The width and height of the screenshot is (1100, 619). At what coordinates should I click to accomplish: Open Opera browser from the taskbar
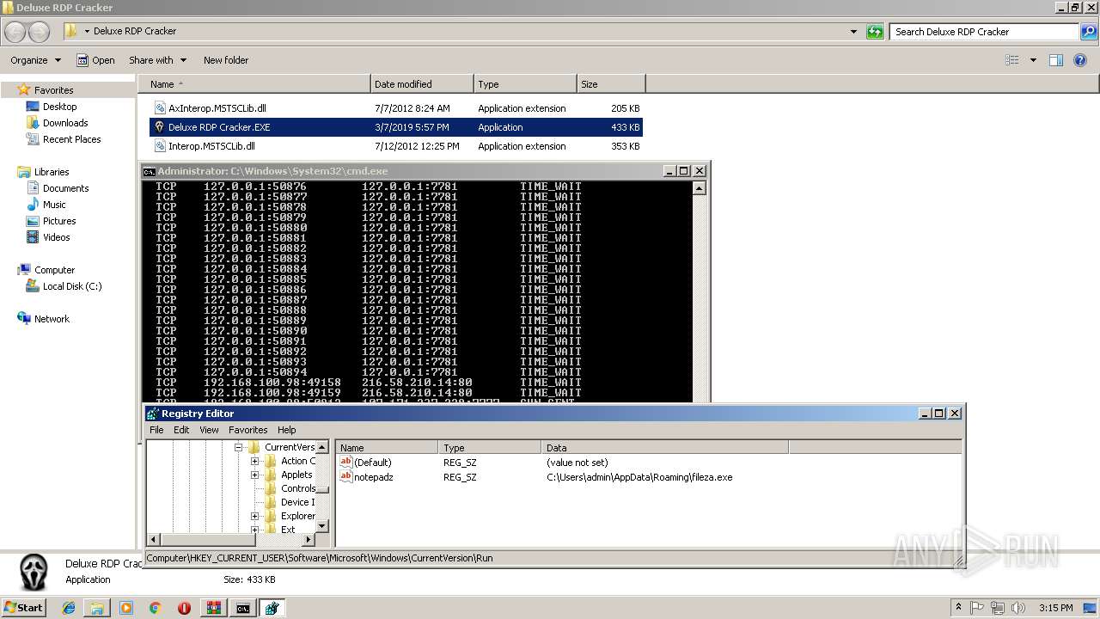pos(184,608)
